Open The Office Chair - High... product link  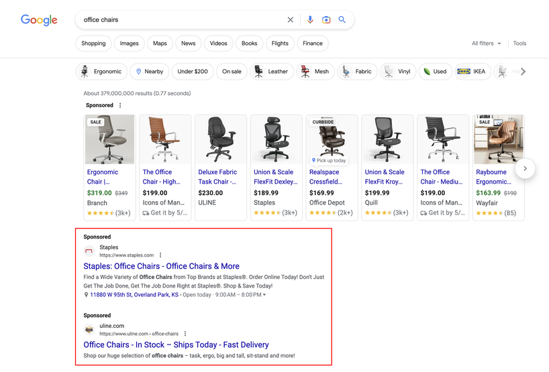pos(161,177)
